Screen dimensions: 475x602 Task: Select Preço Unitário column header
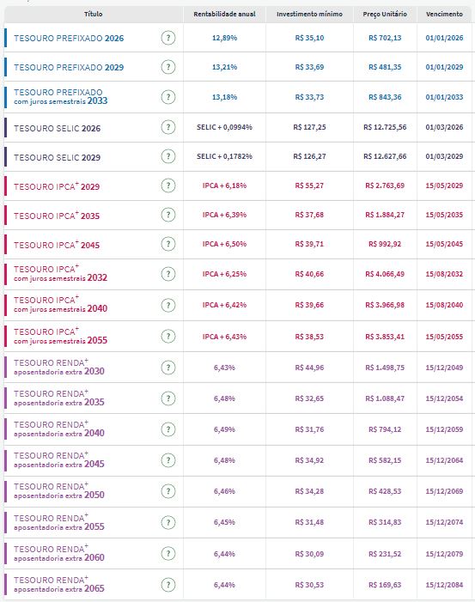(x=385, y=14)
